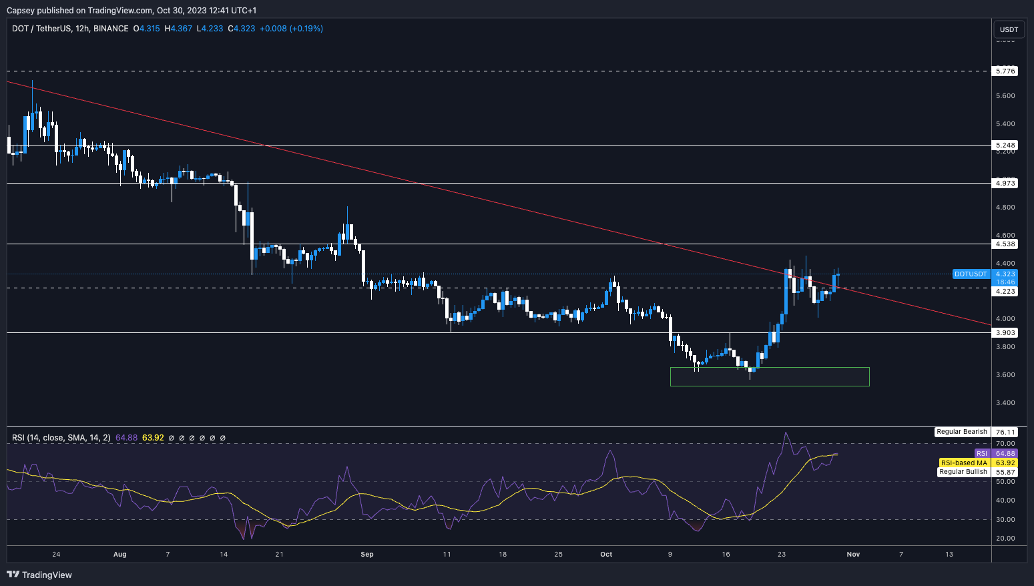This screenshot has height=586, width=1034.
Task: Click the USDT currency button at top right
Action: 1009,29
